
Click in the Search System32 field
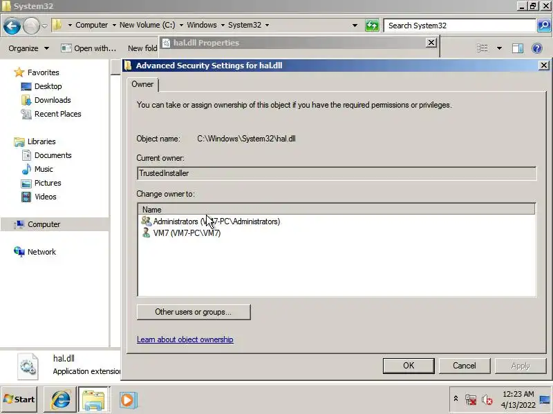[x=460, y=26]
